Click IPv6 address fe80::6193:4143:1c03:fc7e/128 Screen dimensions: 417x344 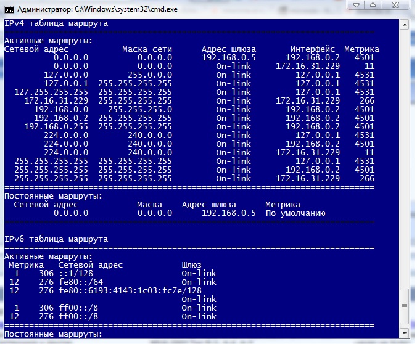pos(130,291)
